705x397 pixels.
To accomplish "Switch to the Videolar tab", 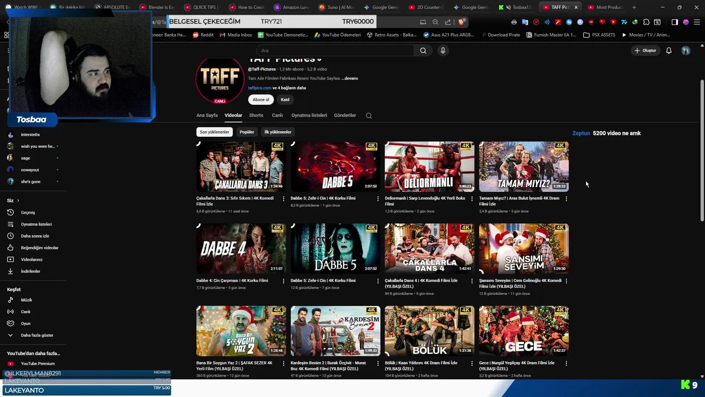I will [234, 115].
